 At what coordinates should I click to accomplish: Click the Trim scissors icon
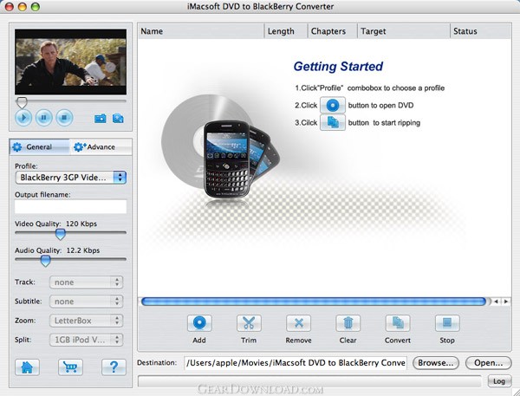point(249,323)
